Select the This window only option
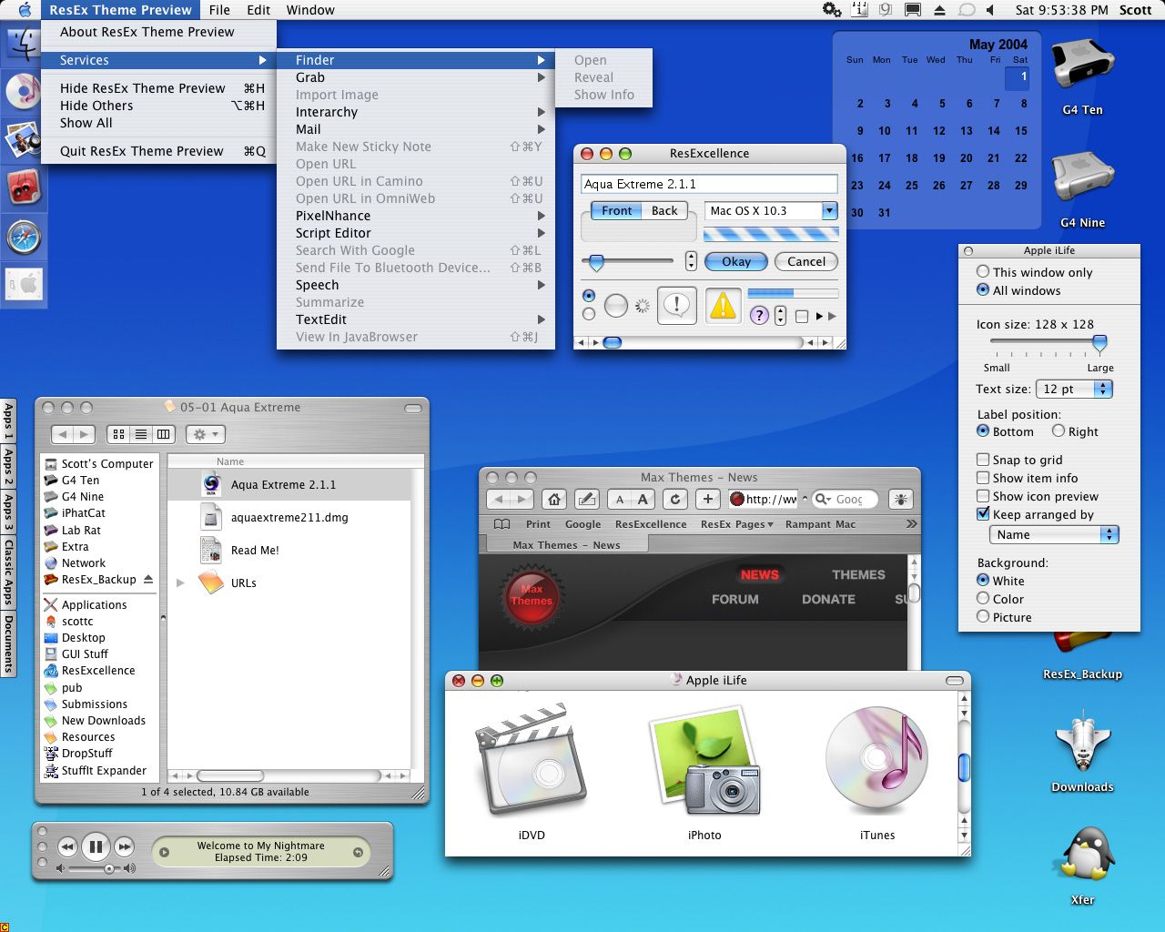Image resolution: width=1165 pixels, height=932 pixels. click(x=983, y=271)
